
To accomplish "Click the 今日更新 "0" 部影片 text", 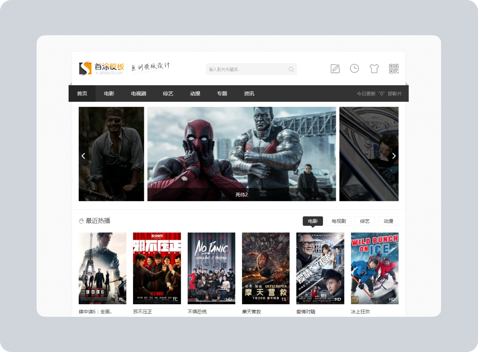I will pyautogui.click(x=379, y=94).
